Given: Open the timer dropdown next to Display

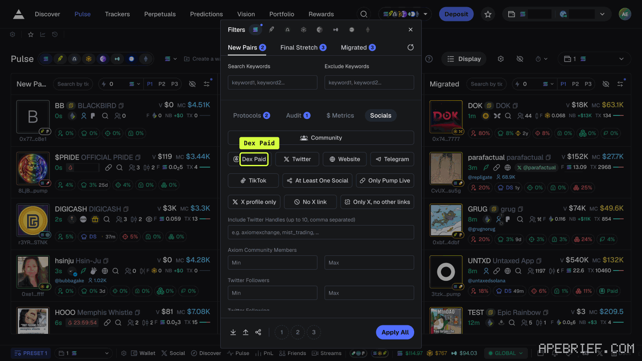Looking at the screenshot, I should (x=541, y=59).
